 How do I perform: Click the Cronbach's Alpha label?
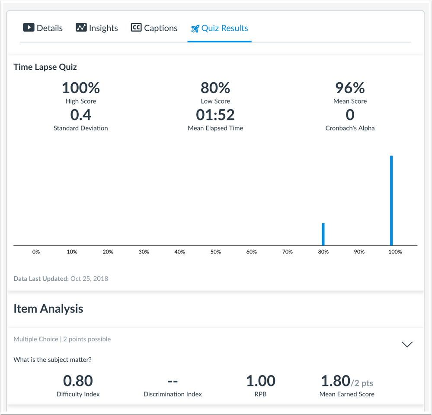click(350, 128)
